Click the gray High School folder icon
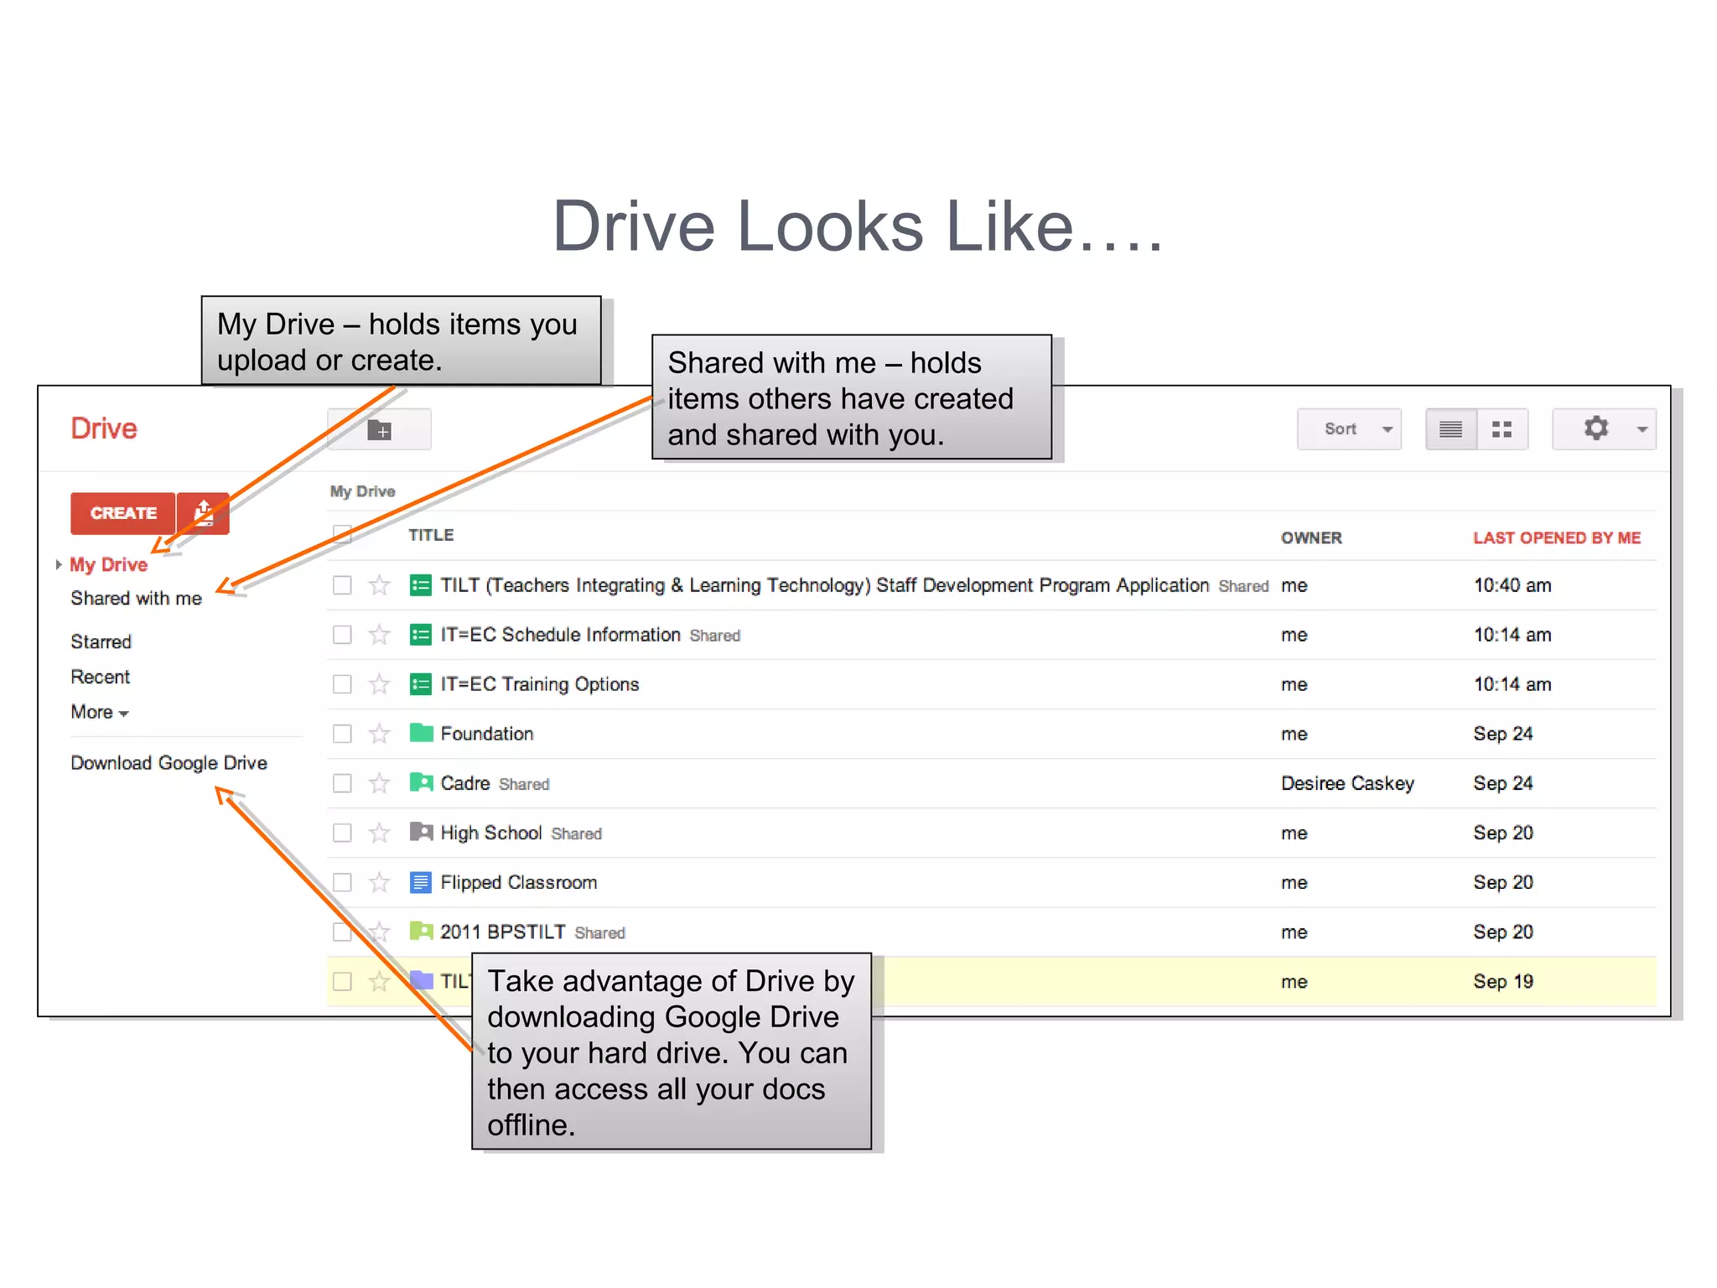The width and height of the screenshot is (1717, 1288). (x=421, y=832)
